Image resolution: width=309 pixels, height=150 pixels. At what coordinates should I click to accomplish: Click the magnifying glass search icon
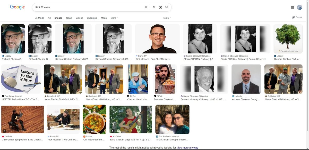tap(167, 7)
